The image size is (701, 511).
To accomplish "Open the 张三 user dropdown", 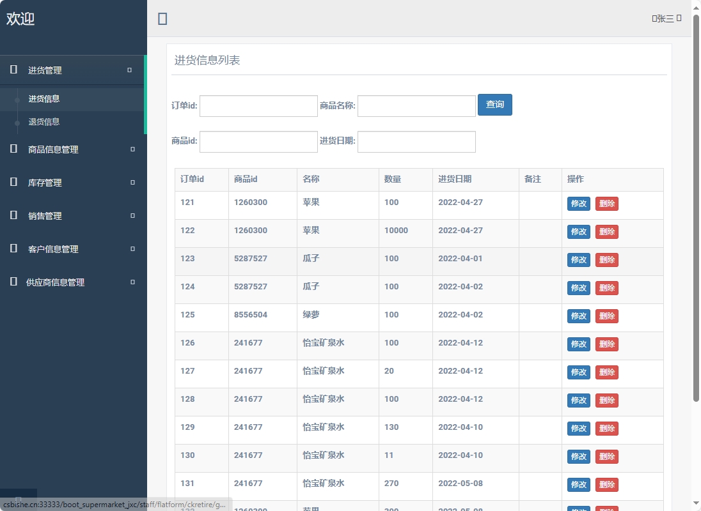I will tap(666, 19).
